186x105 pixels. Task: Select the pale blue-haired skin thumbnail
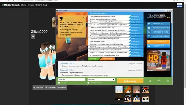(x=119, y=90)
